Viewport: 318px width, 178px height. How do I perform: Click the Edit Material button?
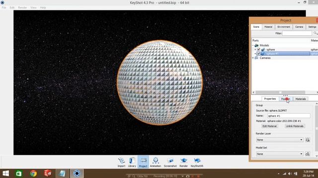(269, 126)
